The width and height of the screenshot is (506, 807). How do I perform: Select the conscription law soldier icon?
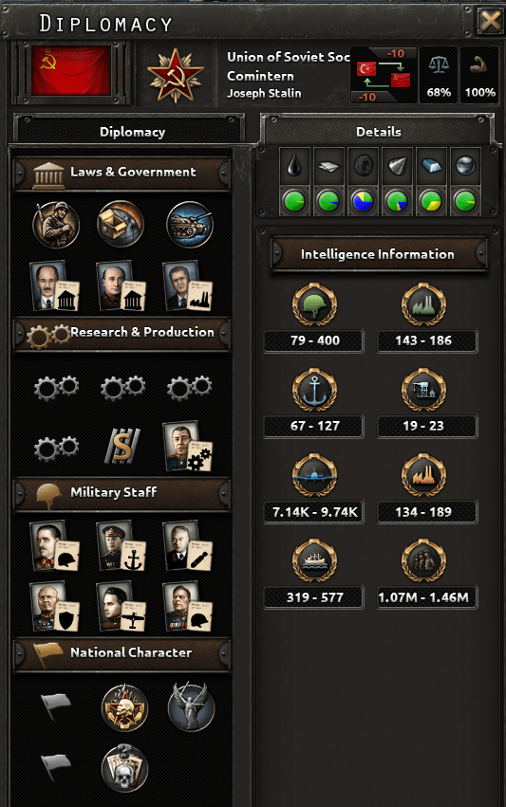tap(56, 225)
